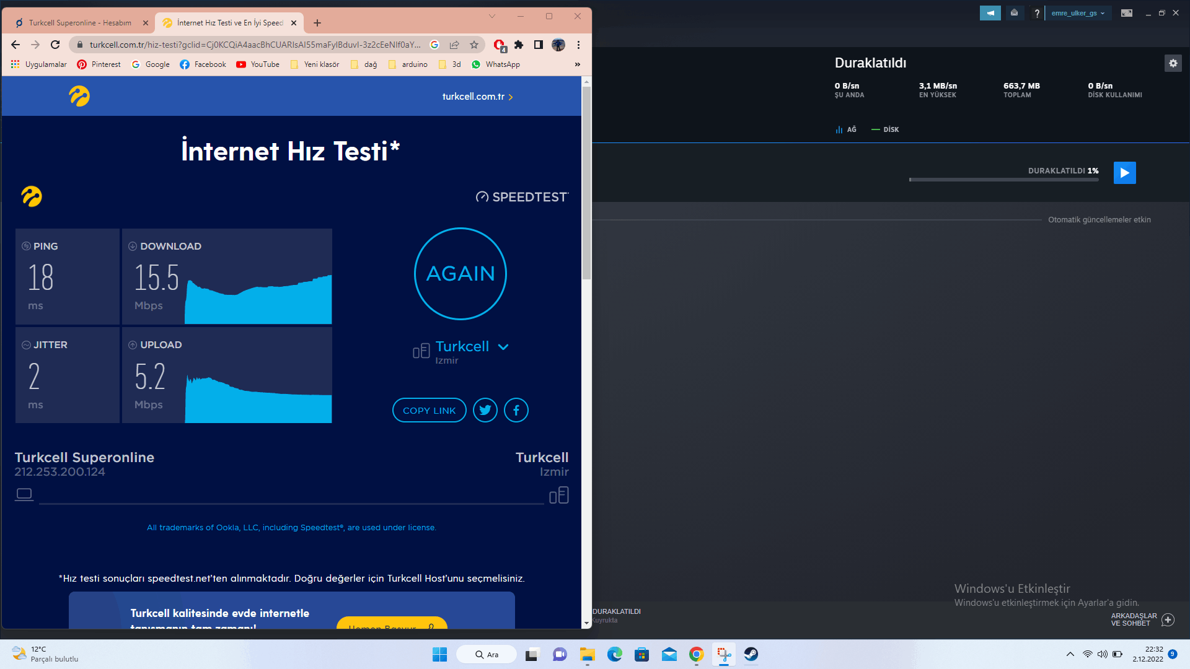Open Steam ARKADAŞLAR VE SOHBET

coord(1142,619)
